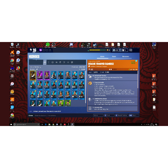
Task: Click the plus button next to 615 V-Bucks
Action: pyautogui.click(x=120, y=50)
